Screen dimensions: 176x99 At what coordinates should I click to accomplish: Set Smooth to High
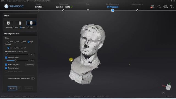click(x=22, y=48)
